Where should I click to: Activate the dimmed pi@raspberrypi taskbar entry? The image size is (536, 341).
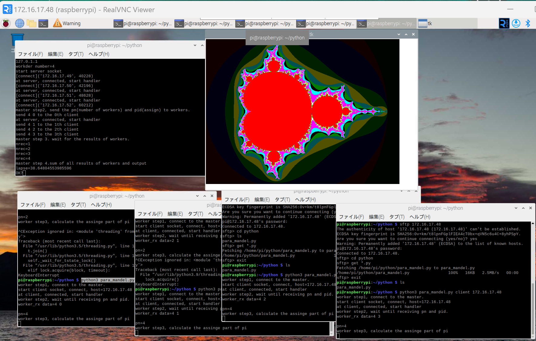(x=386, y=23)
